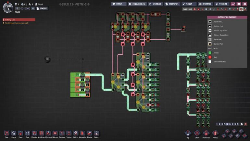Viewport: 250px width, 141px height.
Task: Toggle the Ventilation overlay
Action: [x=218, y=9]
